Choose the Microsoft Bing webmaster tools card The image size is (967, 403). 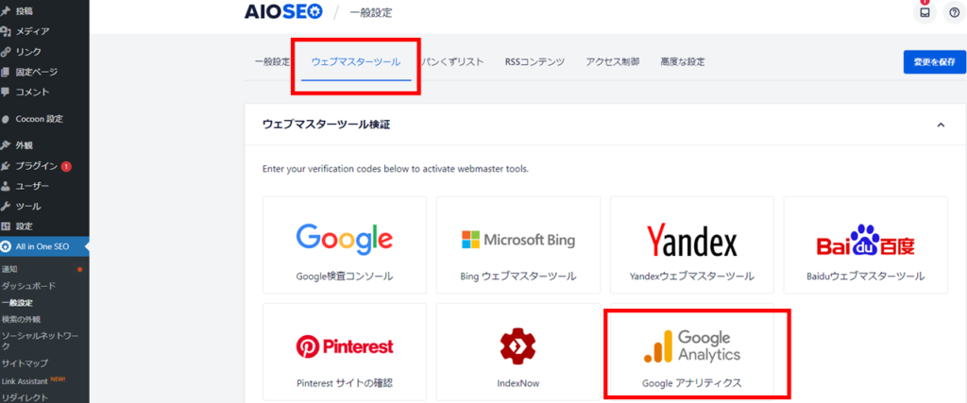click(518, 244)
